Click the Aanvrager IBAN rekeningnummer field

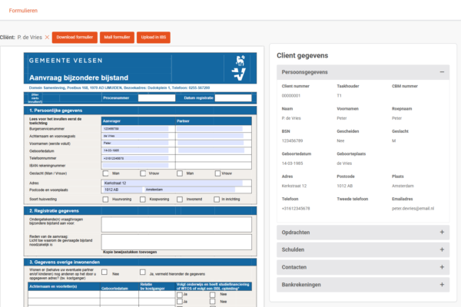pyautogui.click(x=135, y=166)
